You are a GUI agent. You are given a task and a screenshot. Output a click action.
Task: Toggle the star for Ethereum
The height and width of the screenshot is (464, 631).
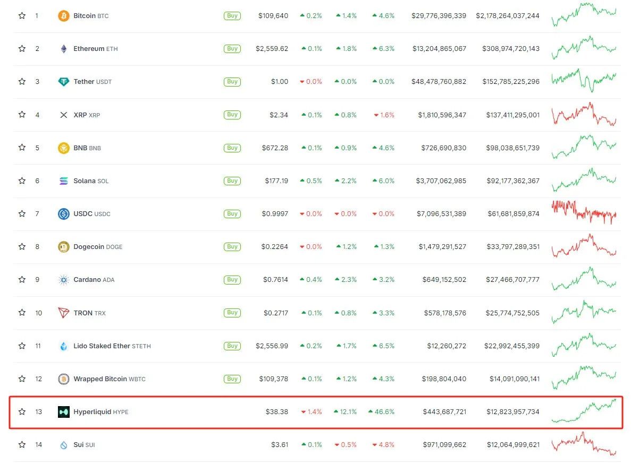click(x=22, y=49)
